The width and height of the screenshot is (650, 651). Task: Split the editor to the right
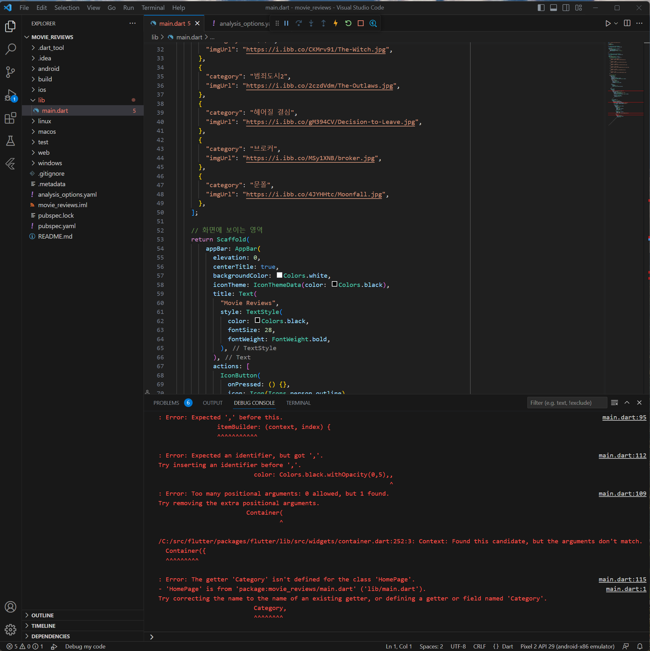click(627, 23)
